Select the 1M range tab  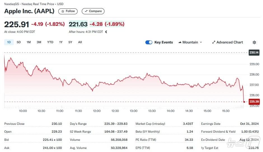(x=29, y=42)
